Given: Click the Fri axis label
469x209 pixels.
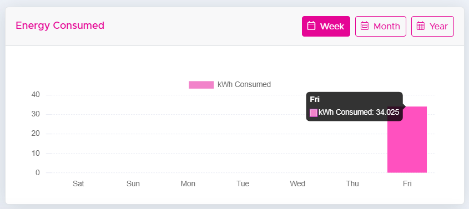Looking at the screenshot, I should (407, 183).
